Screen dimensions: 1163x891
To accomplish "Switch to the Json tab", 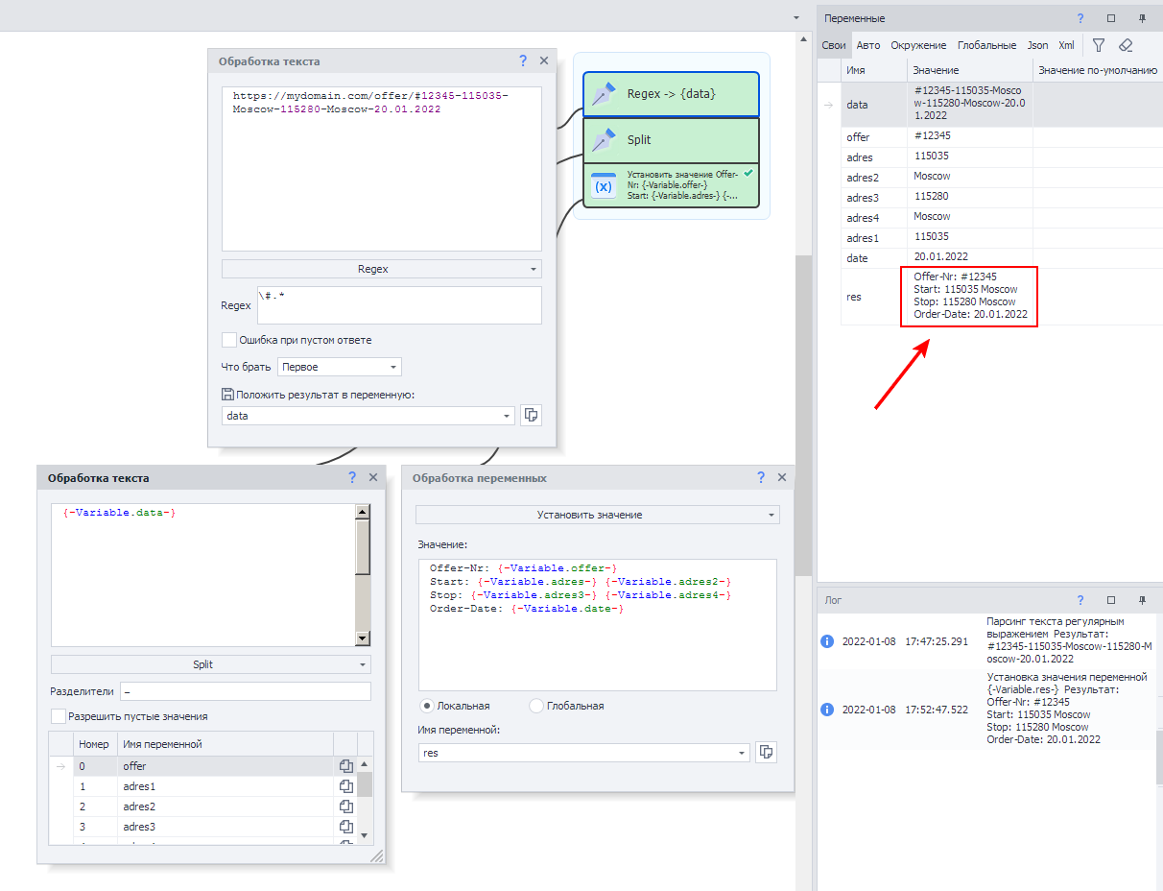I will click(1037, 45).
